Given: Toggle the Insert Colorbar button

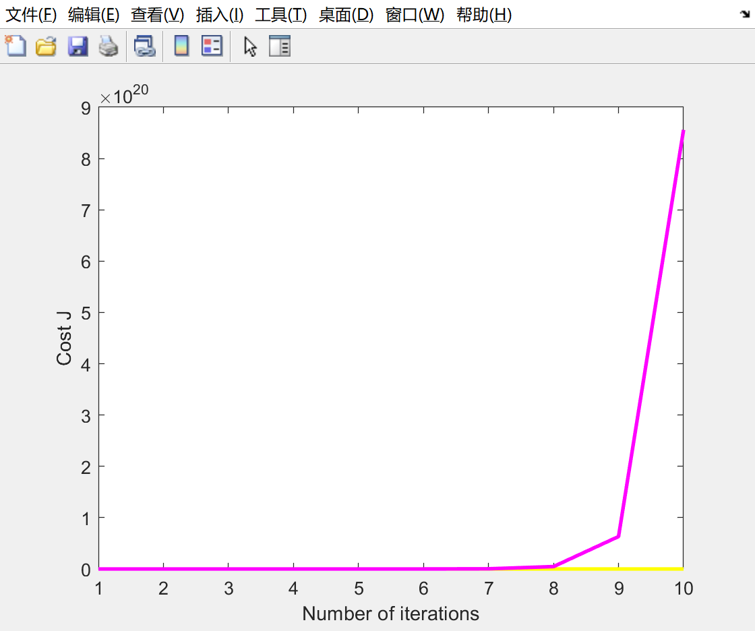Looking at the screenshot, I should [x=181, y=47].
